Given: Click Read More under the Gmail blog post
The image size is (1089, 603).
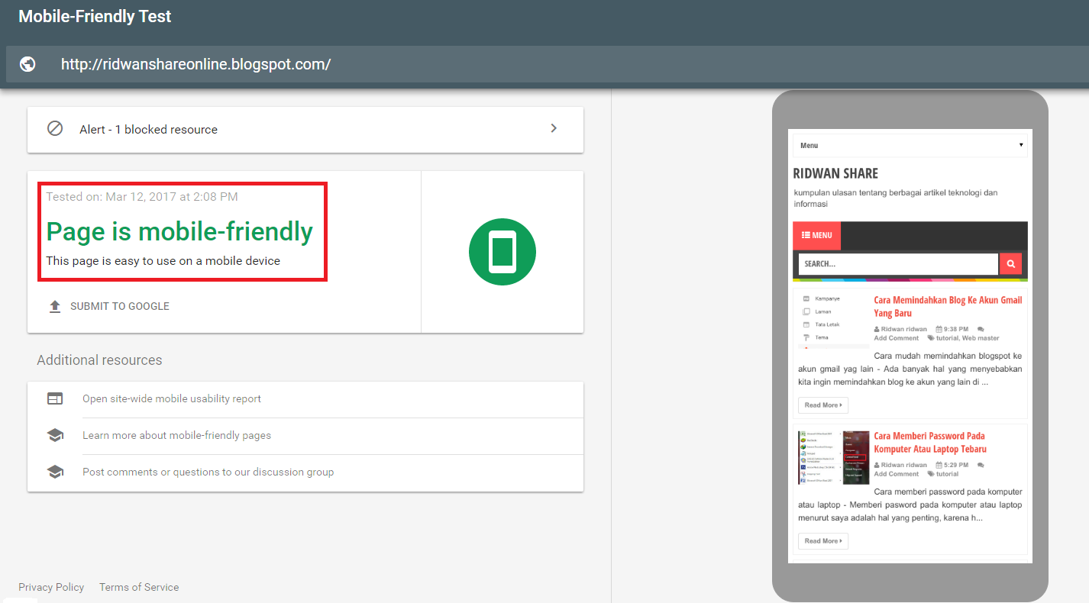Looking at the screenshot, I should point(823,405).
